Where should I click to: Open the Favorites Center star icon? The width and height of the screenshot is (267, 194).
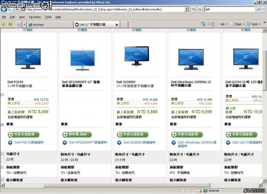point(3,24)
